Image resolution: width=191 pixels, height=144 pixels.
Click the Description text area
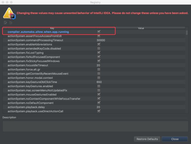pos(95,126)
